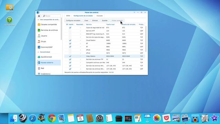Open the Avanzado tab
220x124 pixels.
100,16
